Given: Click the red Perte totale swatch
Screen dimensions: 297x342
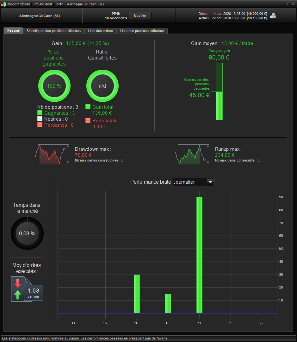Looking at the screenshot, I should click(x=88, y=120).
